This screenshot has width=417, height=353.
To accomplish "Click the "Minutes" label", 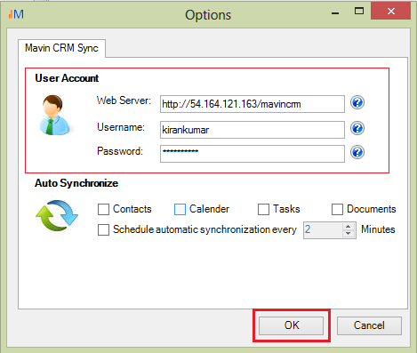I will click(x=378, y=229).
